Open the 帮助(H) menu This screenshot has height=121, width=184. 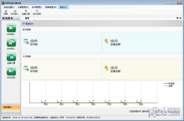point(63,7)
